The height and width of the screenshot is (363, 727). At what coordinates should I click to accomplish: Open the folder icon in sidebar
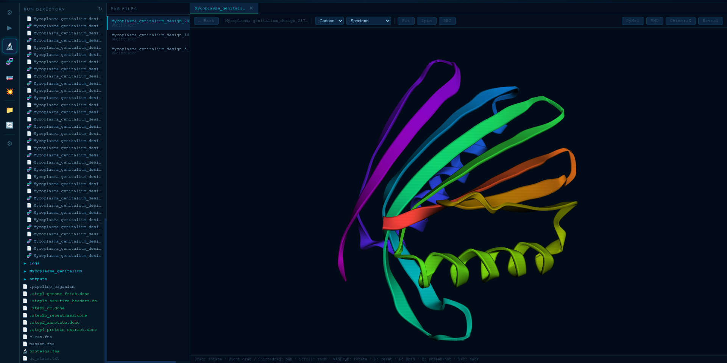10,110
